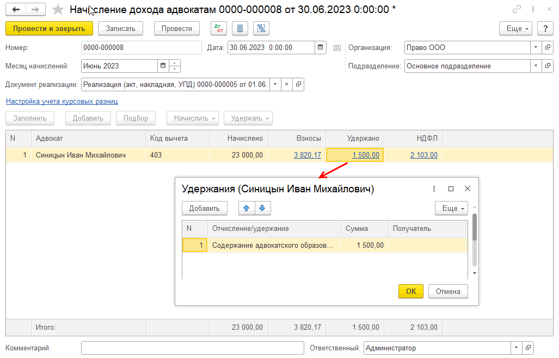Screen dimensions: 559x358
Task: Open the Еще menu in Удержания dialog
Action: [x=451, y=208]
